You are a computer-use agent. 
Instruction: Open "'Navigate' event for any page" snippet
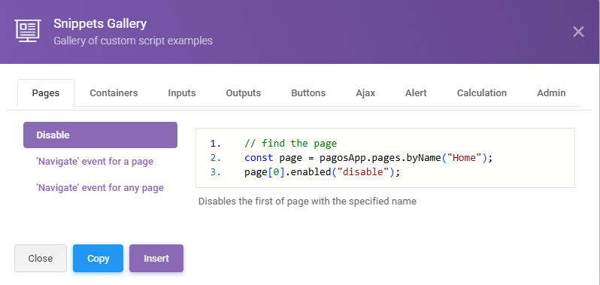coord(100,188)
